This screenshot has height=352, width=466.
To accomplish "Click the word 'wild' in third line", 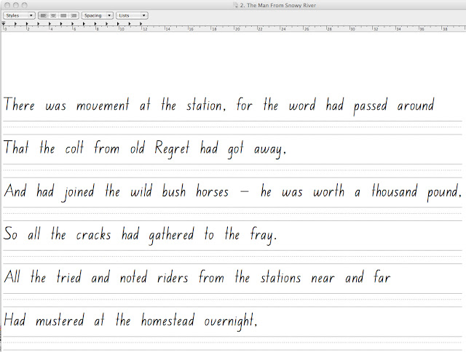I will 141,191.
